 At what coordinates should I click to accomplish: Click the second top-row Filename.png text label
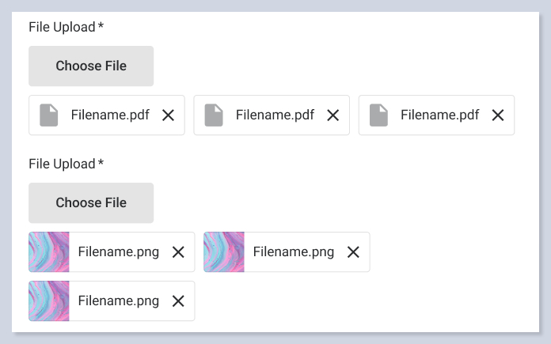click(x=294, y=252)
